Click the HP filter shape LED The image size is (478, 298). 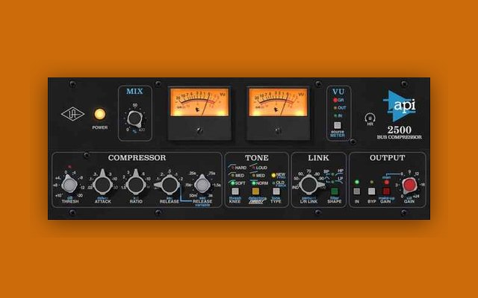[332, 174]
